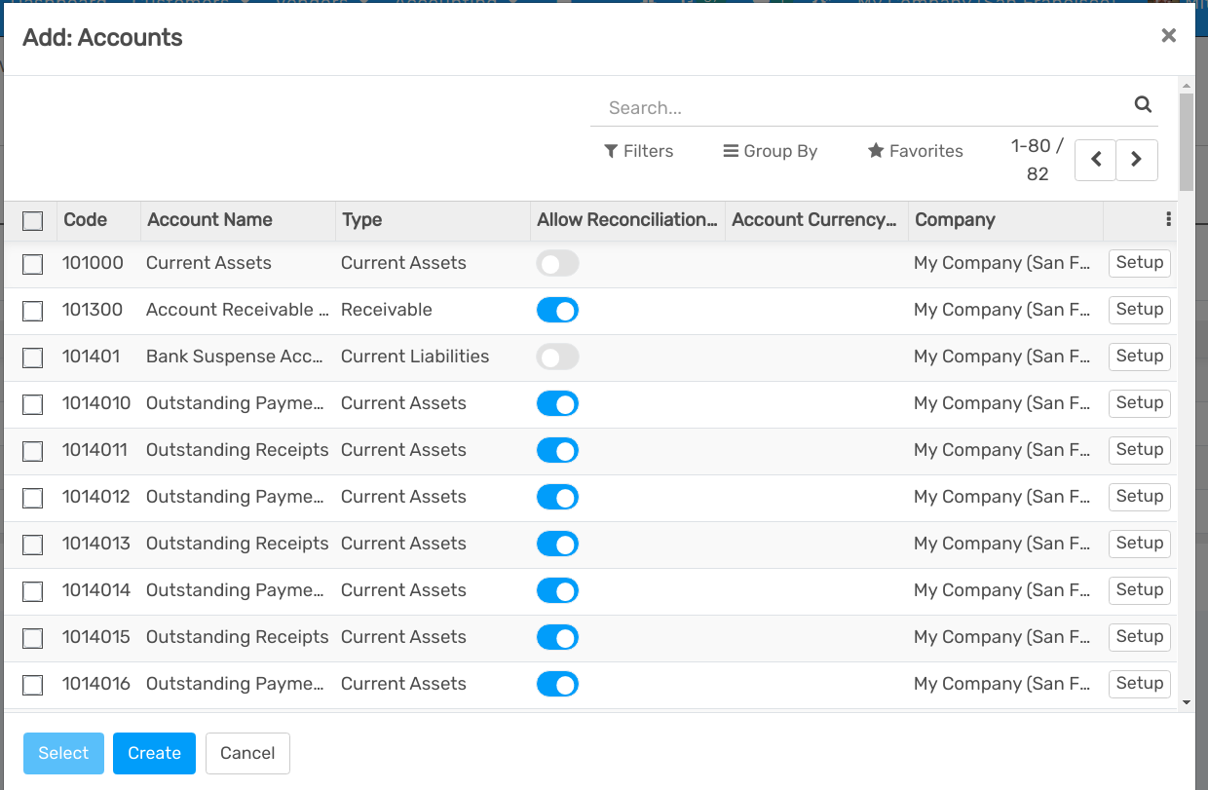Image resolution: width=1208 pixels, height=790 pixels.
Task: Click Setup for account 1014011
Action: pyautogui.click(x=1139, y=450)
